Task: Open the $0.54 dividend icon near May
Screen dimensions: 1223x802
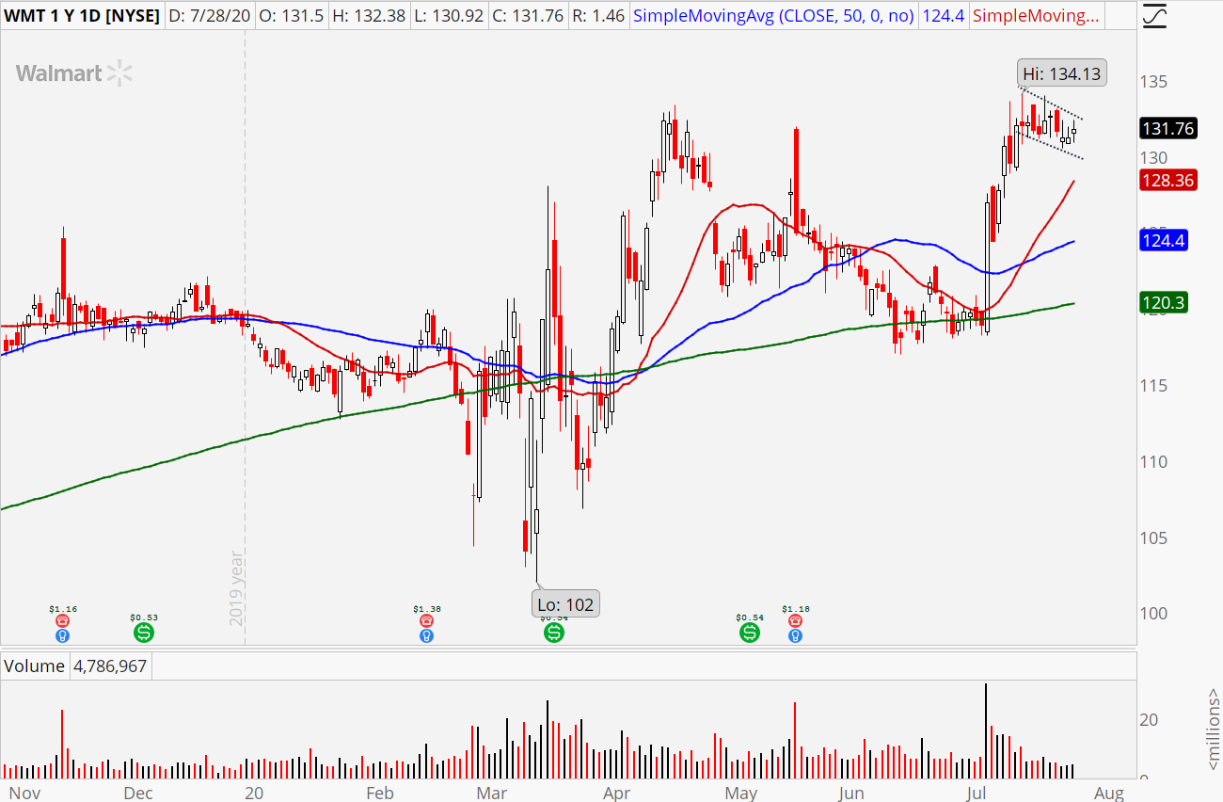Action: [x=749, y=632]
